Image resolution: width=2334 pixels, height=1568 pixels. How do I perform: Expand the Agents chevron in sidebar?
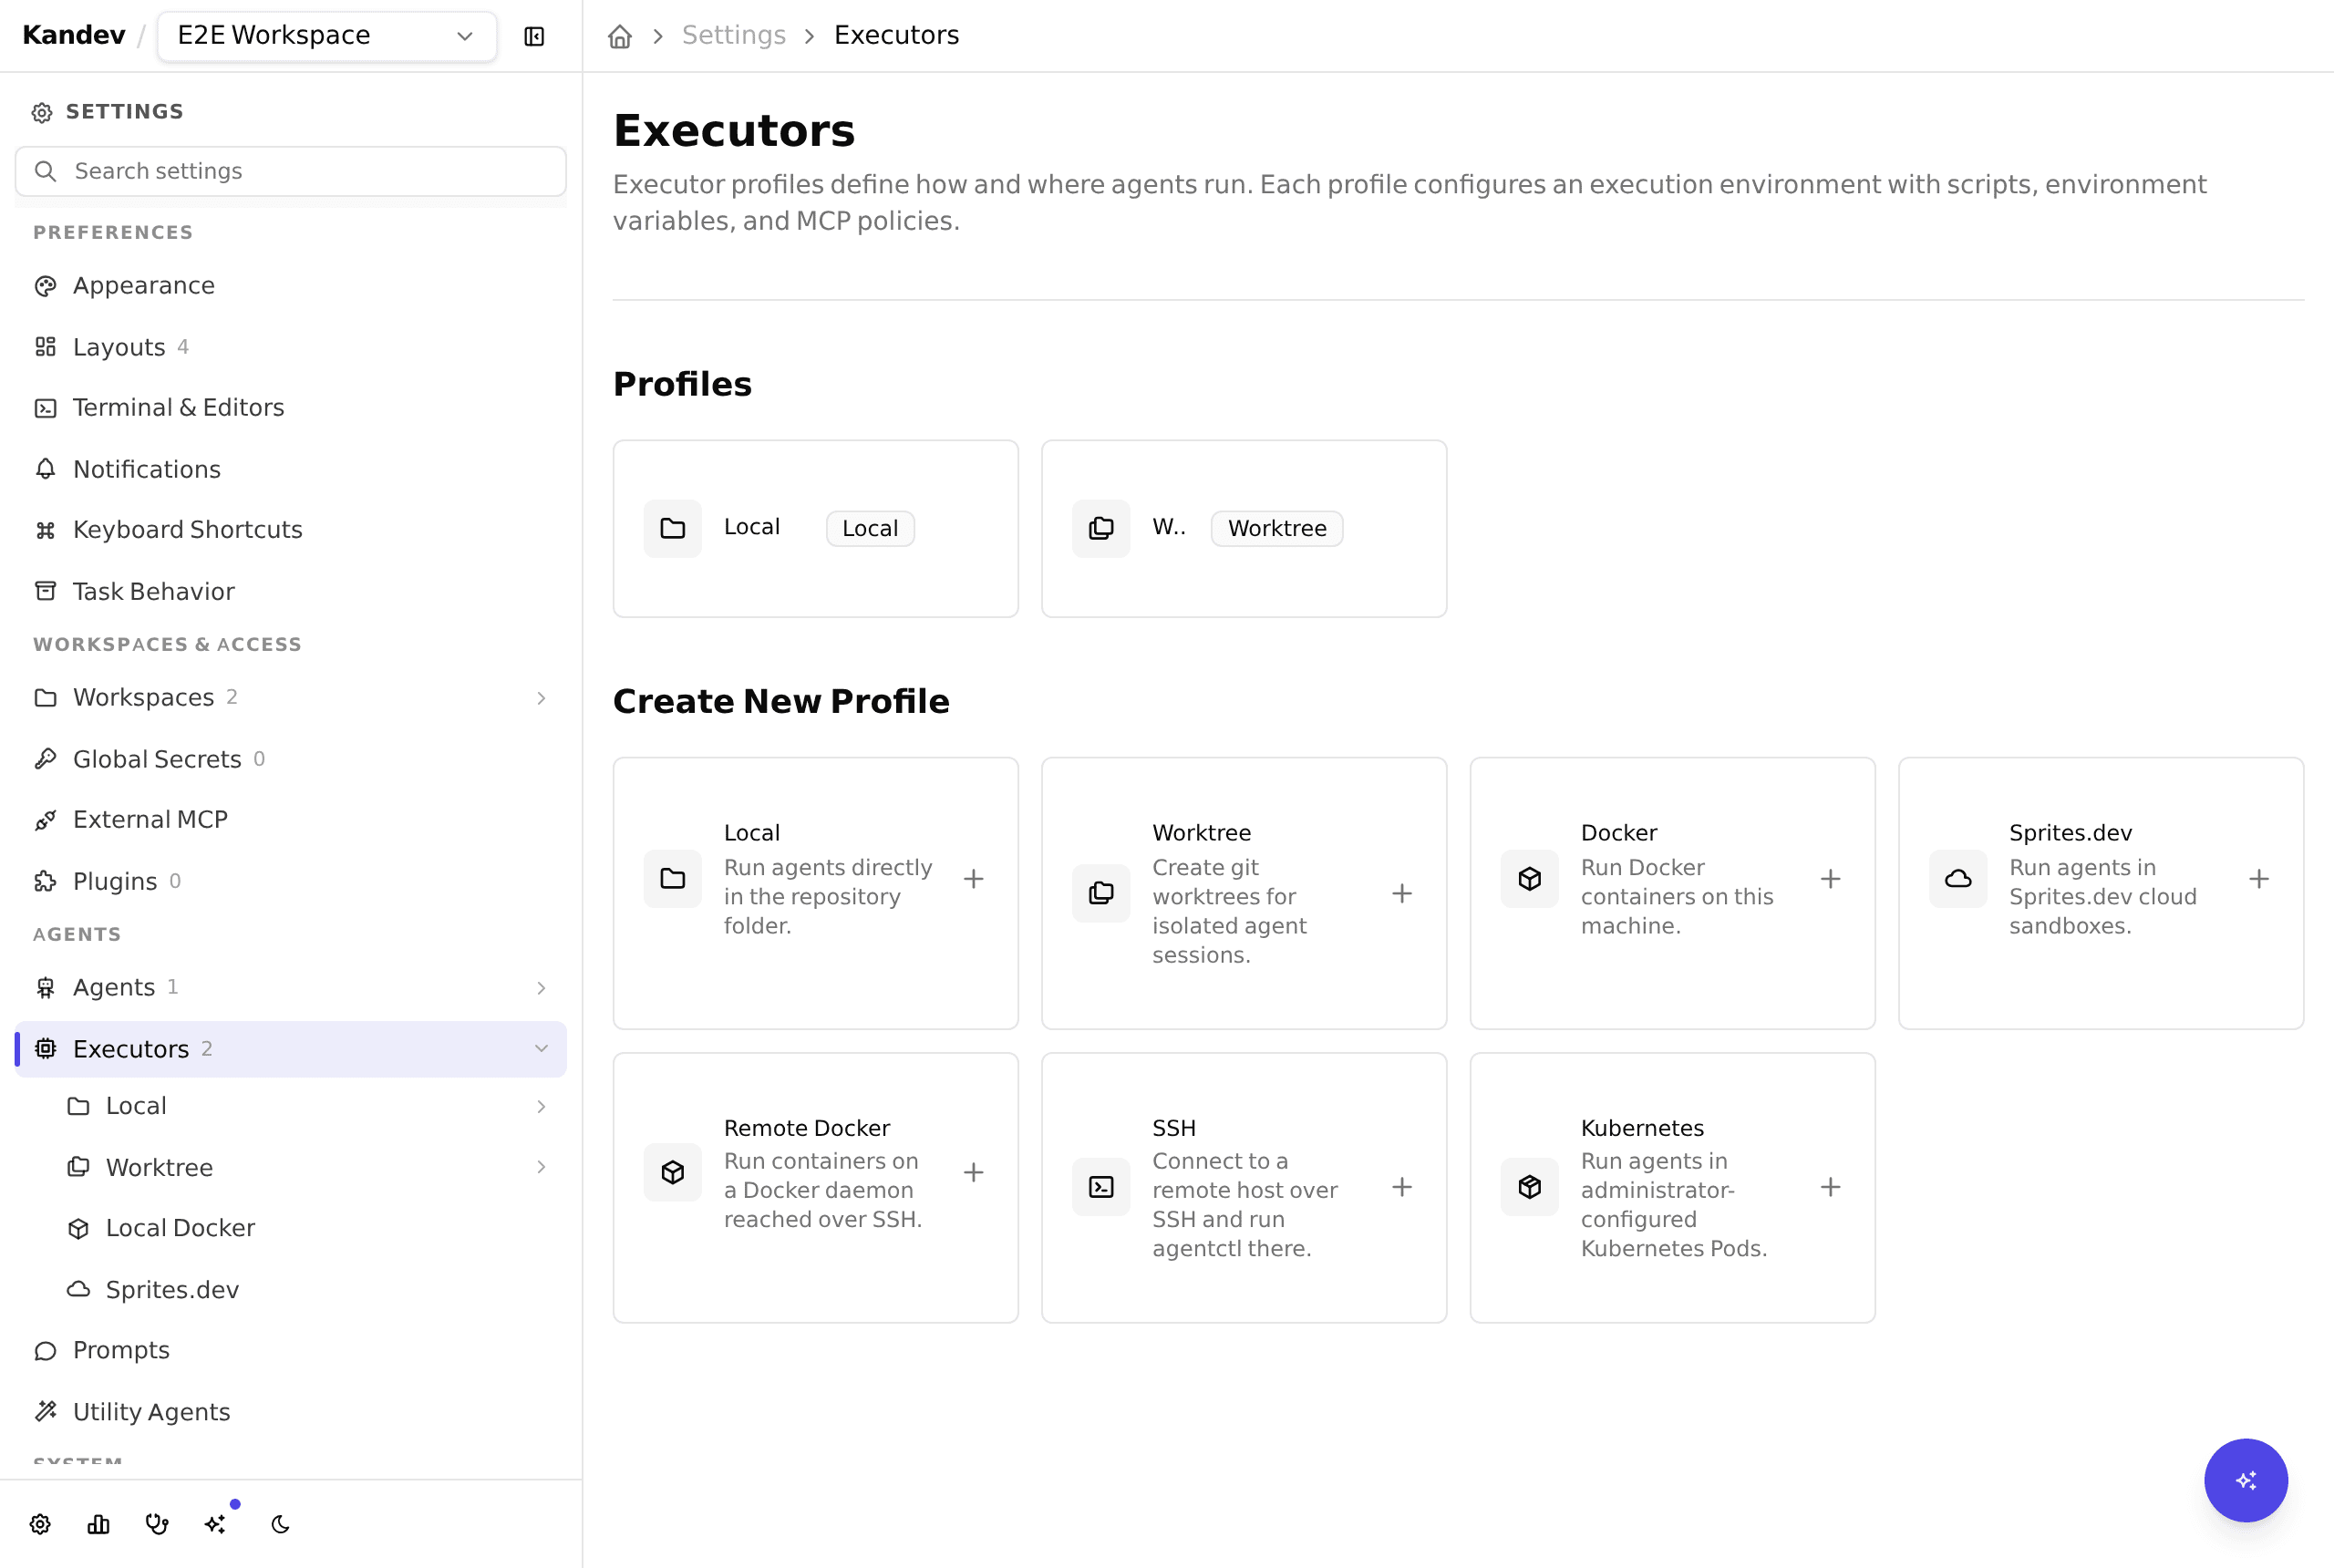pos(541,988)
